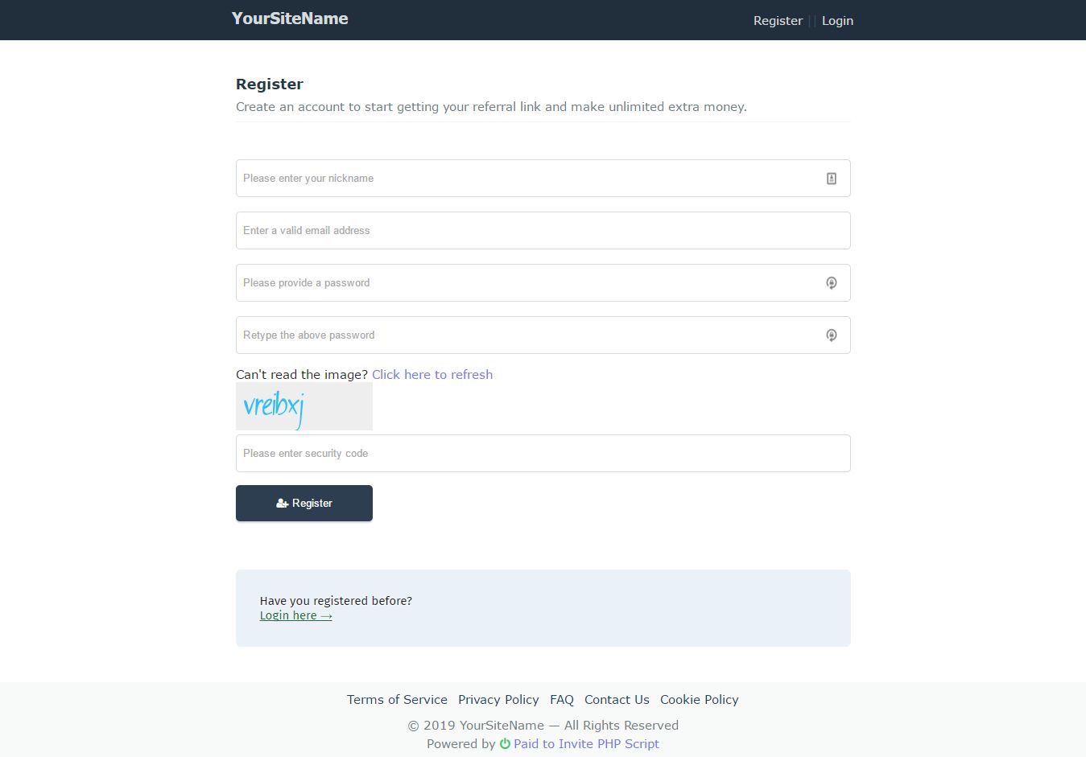
Task: Focus the security code input field
Action: coord(543,454)
